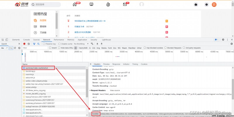Click View source link

pyautogui.click(x=115, y=90)
